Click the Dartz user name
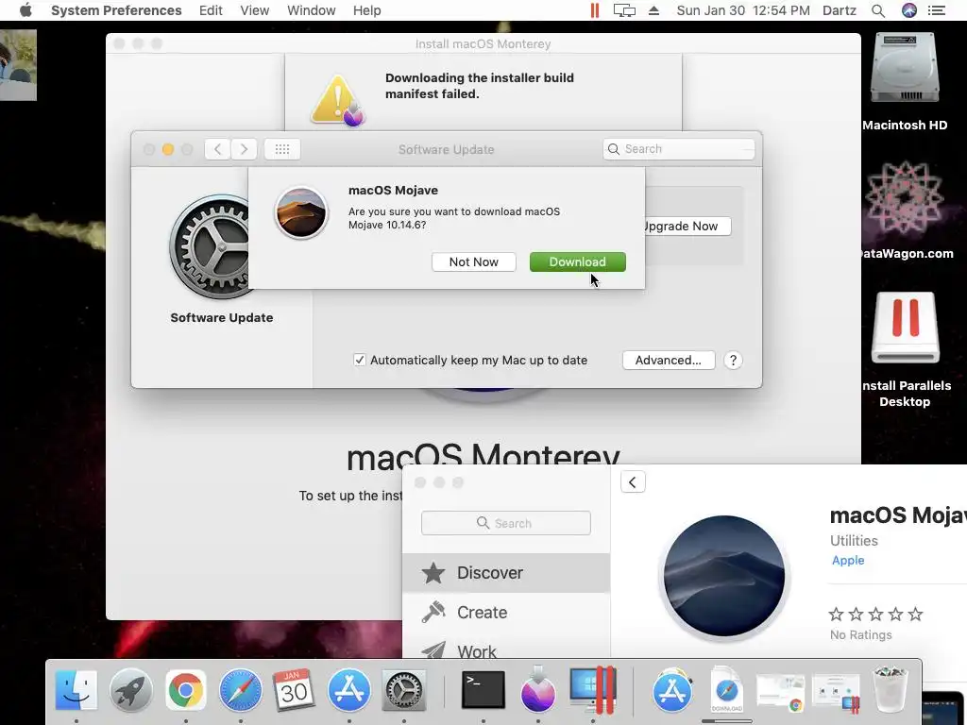 click(x=840, y=10)
